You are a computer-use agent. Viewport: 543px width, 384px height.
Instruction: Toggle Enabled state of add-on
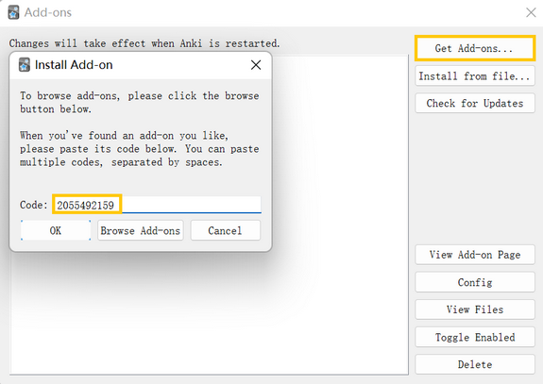475,337
